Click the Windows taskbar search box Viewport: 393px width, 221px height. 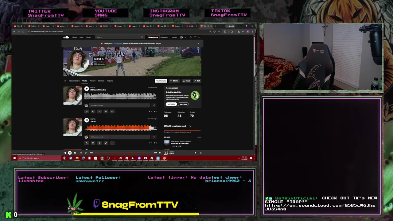point(39,158)
